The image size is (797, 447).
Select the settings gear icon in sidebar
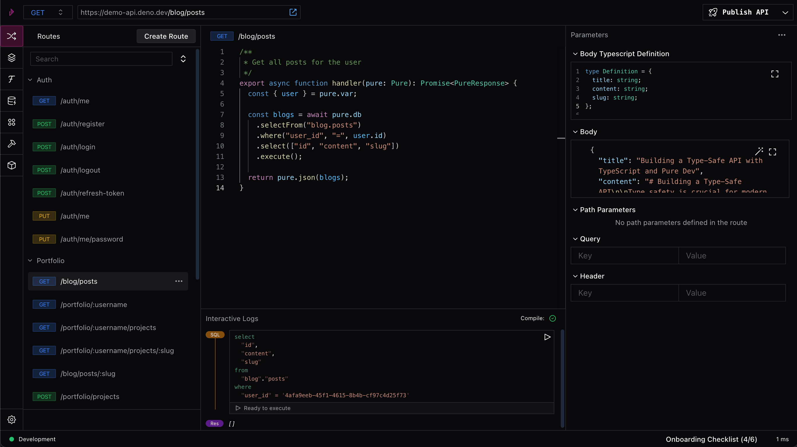click(x=11, y=420)
